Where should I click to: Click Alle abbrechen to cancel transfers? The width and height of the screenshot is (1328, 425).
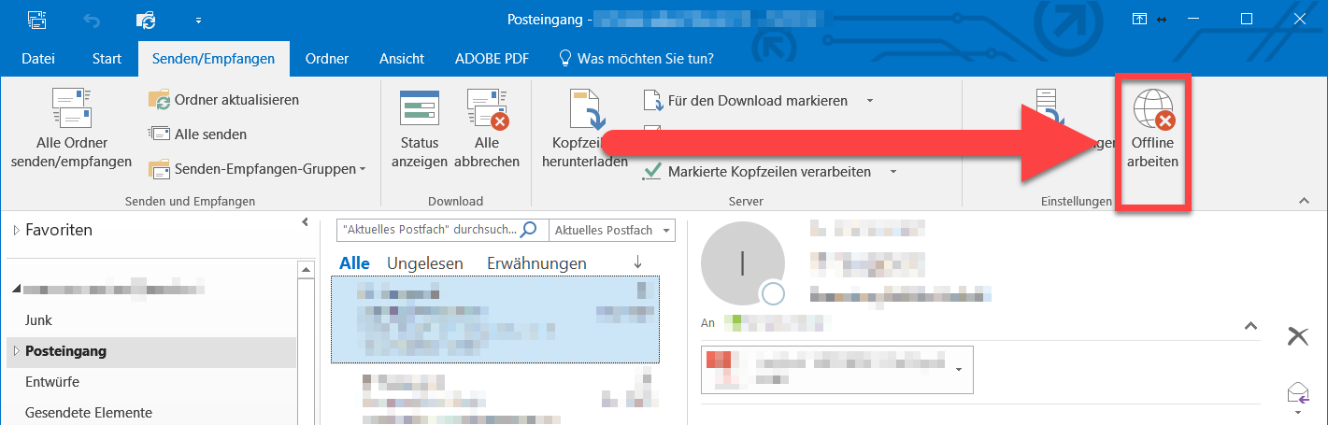[486, 128]
